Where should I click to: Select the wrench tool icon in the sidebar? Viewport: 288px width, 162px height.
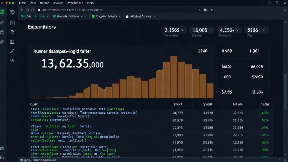12,51
